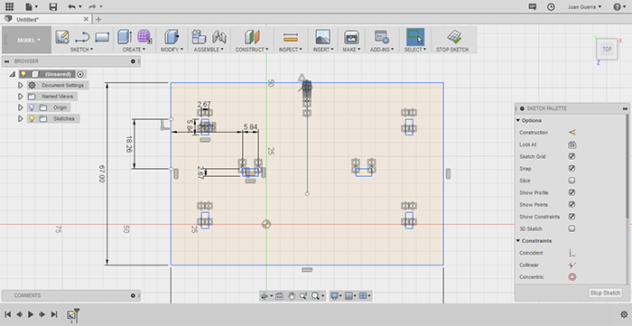
Task: Toggle the 3D Sketch checkbox
Action: coord(572,228)
